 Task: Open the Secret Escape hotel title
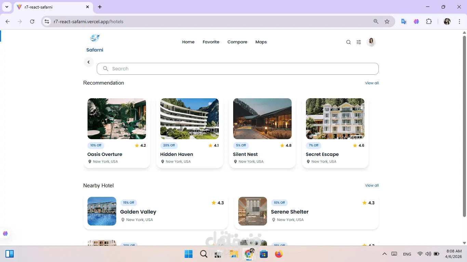pos(322,154)
